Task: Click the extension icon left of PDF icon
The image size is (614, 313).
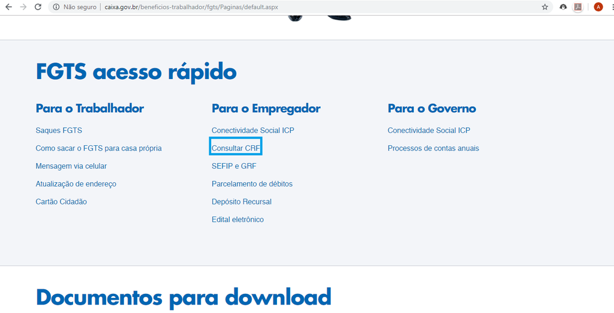Action: click(563, 7)
